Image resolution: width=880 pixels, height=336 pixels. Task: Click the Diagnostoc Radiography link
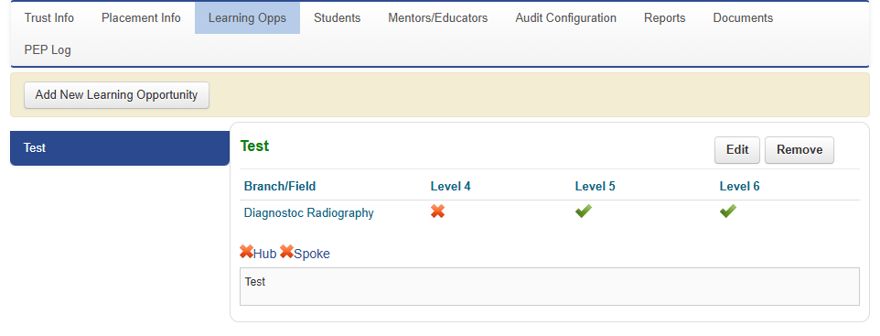pos(308,213)
